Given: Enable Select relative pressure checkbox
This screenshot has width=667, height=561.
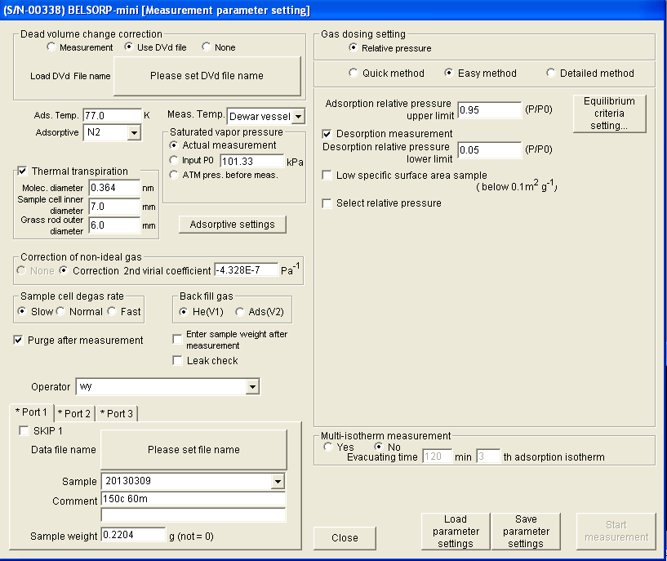Looking at the screenshot, I should pos(327,203).
